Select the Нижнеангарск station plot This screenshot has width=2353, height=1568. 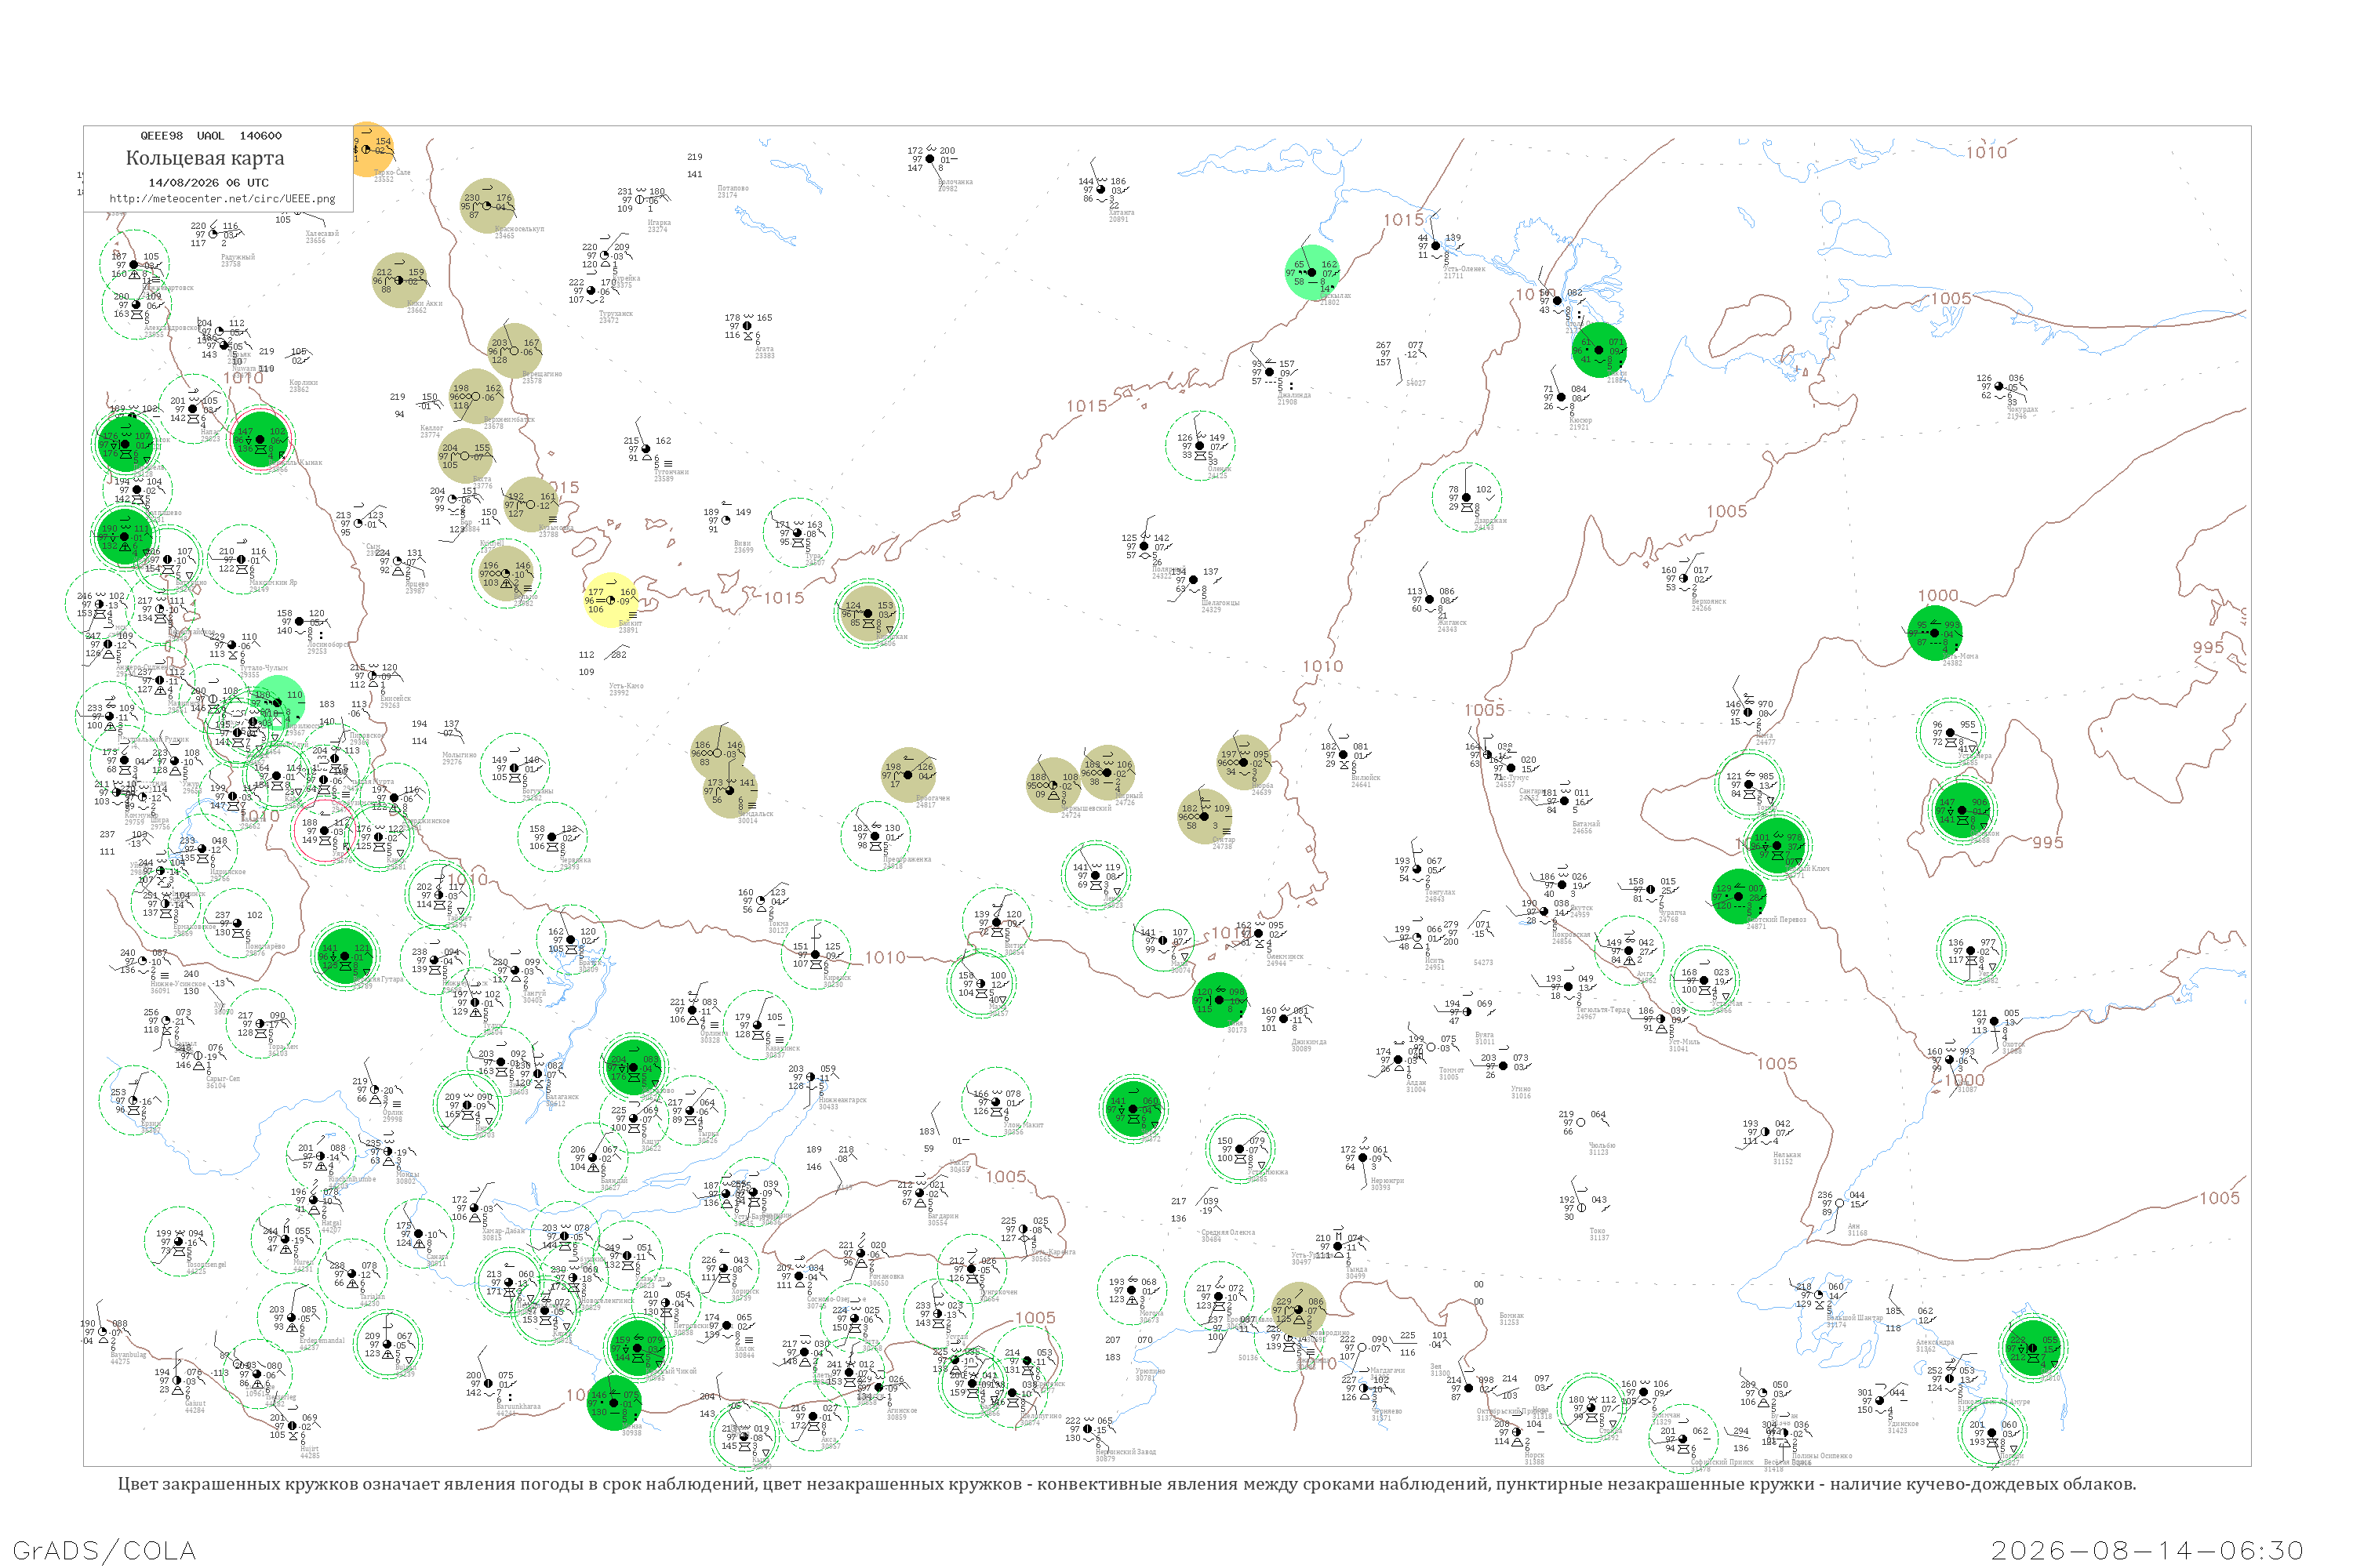809,1077
